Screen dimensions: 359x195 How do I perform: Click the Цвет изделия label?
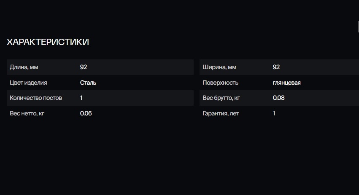[28, 83]
